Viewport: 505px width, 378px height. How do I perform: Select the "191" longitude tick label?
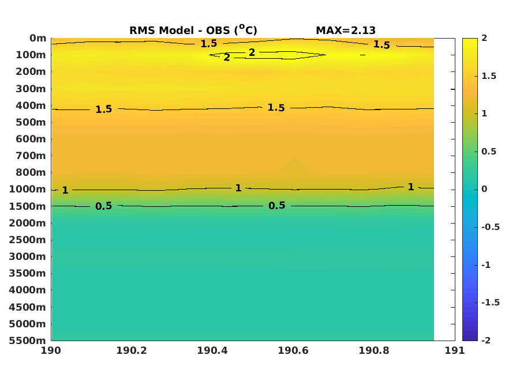[455, 350]
